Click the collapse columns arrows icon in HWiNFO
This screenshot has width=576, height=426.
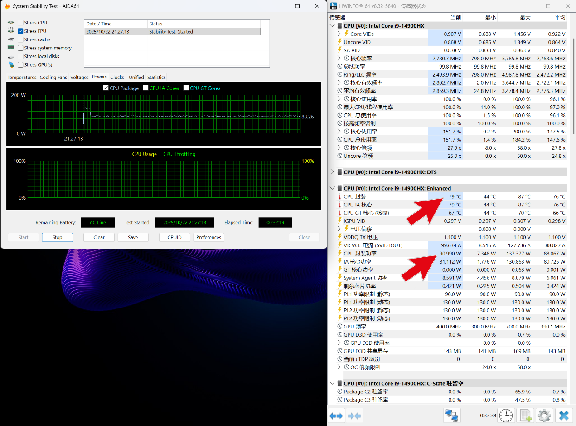(354, 416)
